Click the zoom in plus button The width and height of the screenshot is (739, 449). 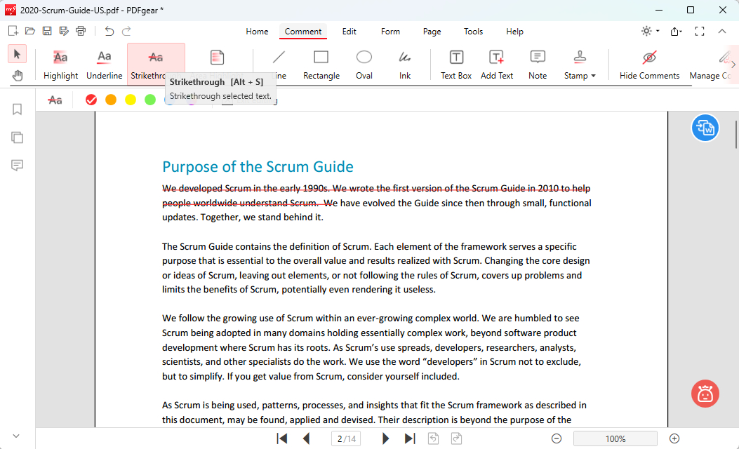(674, 438)
